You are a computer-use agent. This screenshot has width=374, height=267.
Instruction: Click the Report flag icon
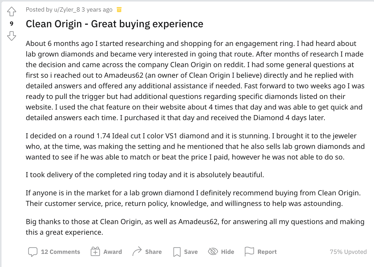(249, 251)
